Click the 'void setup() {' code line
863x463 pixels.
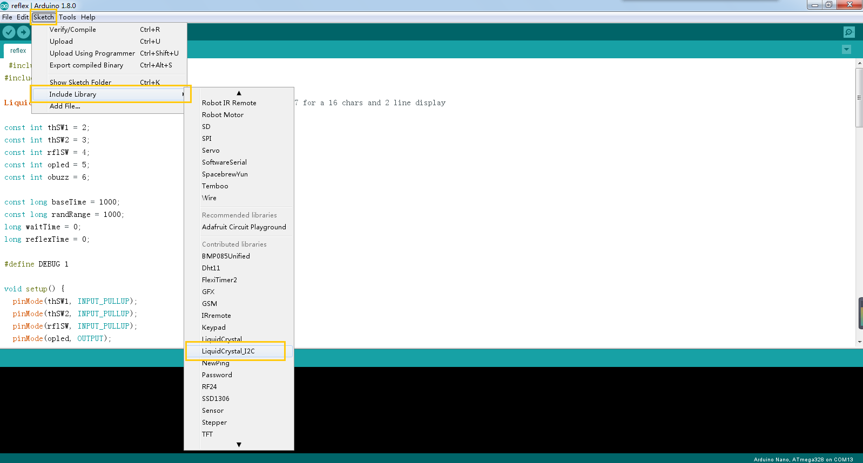tap(34, 289)
